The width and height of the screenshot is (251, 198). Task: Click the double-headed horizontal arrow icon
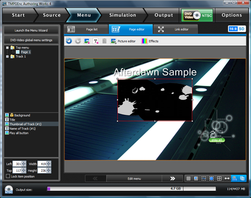point(227,178)
